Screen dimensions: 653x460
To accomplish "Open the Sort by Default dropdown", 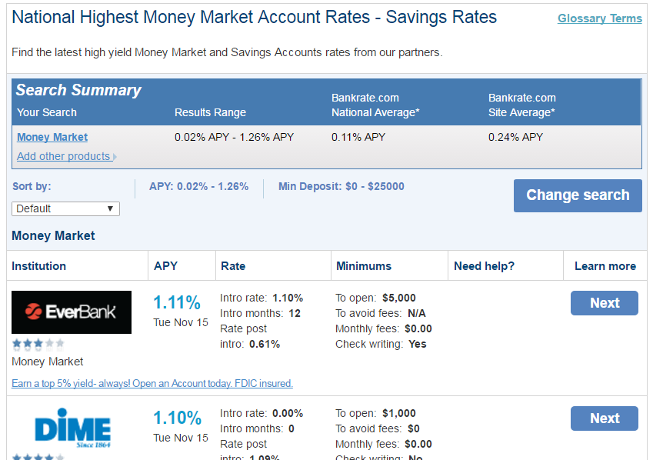I will click(65, 208).
